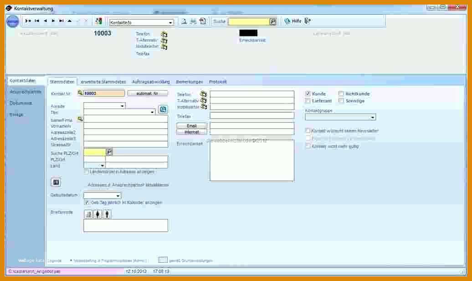Jump to first record arrow icon

(x=37, y=21)
